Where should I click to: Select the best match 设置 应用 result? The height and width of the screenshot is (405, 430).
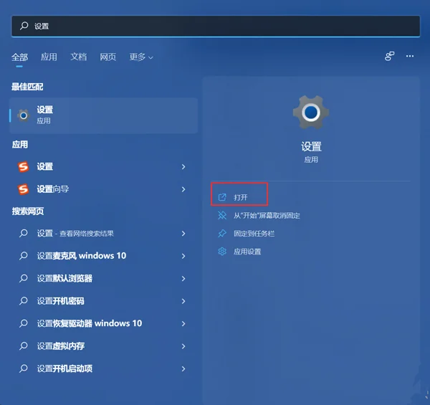pos(103,115)
